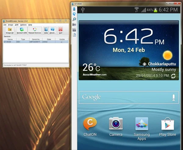Image resolution: width=183 pixels, height=150 pixels.
Task: Open the ChatON app icon
Action: [90, 124]
